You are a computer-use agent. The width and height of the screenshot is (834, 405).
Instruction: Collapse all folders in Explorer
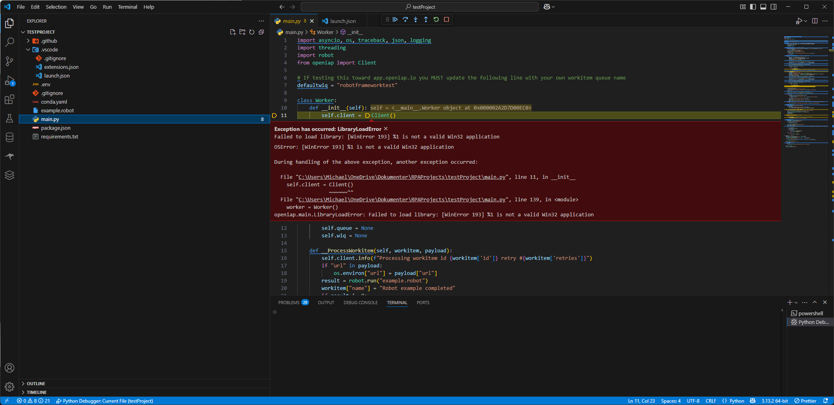[x=261, y=32]
